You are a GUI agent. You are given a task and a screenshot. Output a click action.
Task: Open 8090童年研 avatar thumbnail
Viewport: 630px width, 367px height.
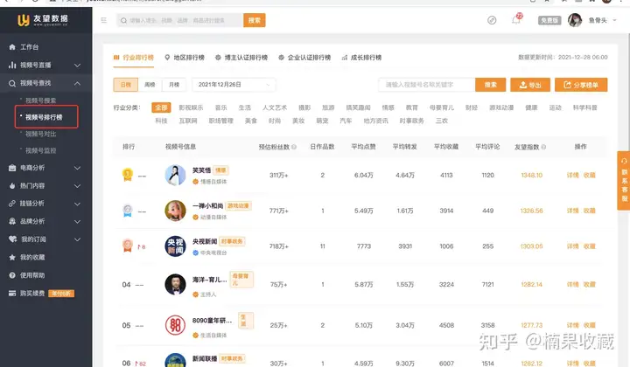176,325
